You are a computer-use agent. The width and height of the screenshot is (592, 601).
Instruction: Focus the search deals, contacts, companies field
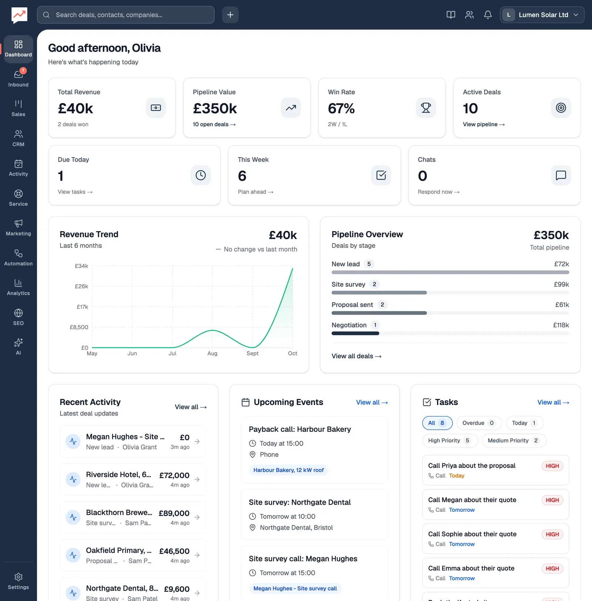tap(126, 15)
